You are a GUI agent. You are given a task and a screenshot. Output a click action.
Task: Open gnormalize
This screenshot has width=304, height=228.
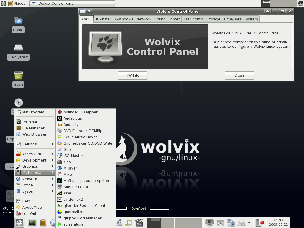click(x=85, y=212)
